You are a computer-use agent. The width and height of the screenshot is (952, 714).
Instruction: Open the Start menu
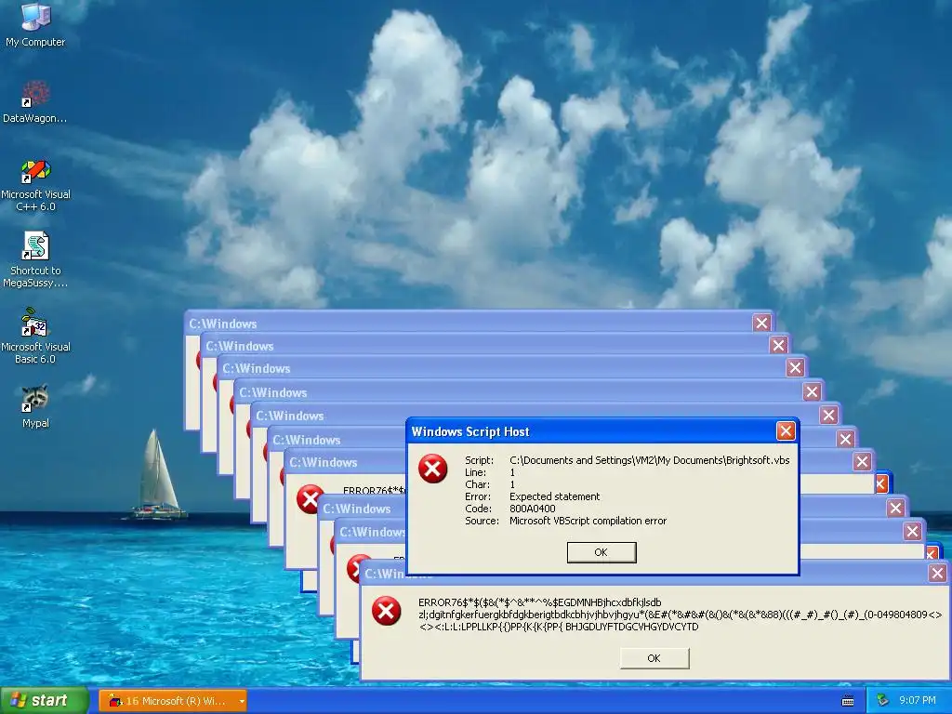45,701
